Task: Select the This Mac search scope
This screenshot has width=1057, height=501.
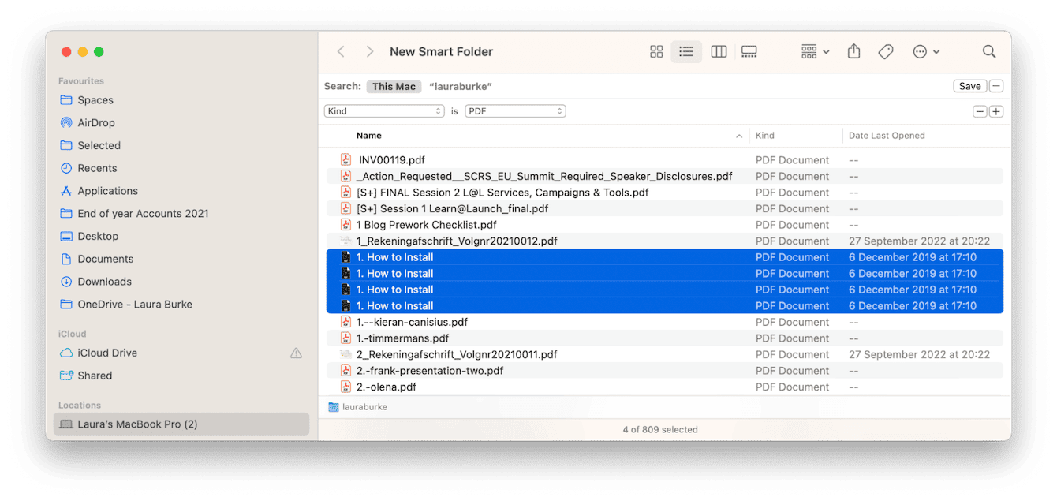Action: click(394, 86)
